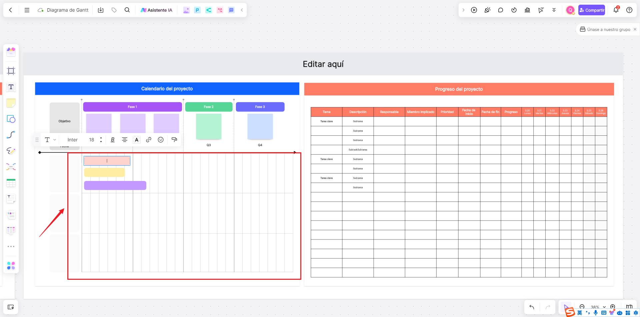
Task: Click the Calendario del proyecto header
Action: pos(167,89)
